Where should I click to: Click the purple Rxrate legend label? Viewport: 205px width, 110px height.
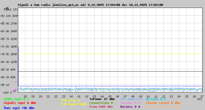(x=130, y=107)
